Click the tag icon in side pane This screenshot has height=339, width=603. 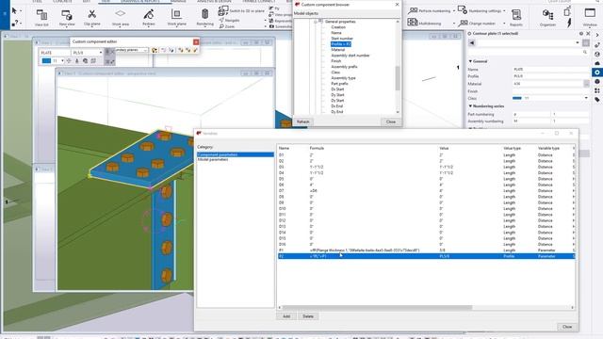596,100
